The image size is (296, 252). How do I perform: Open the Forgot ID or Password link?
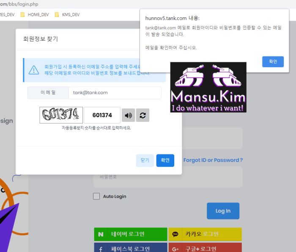[213, 160]
